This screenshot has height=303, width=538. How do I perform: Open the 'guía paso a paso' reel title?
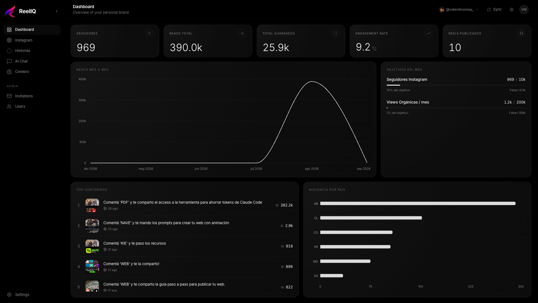pos(164,284)
